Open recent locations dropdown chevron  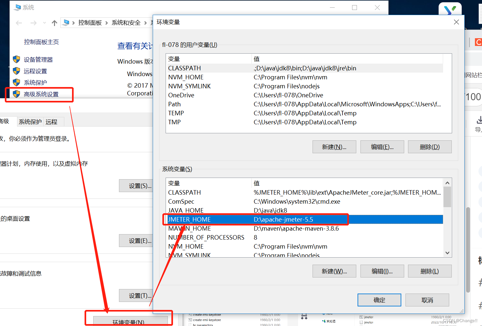coord(44,23)
